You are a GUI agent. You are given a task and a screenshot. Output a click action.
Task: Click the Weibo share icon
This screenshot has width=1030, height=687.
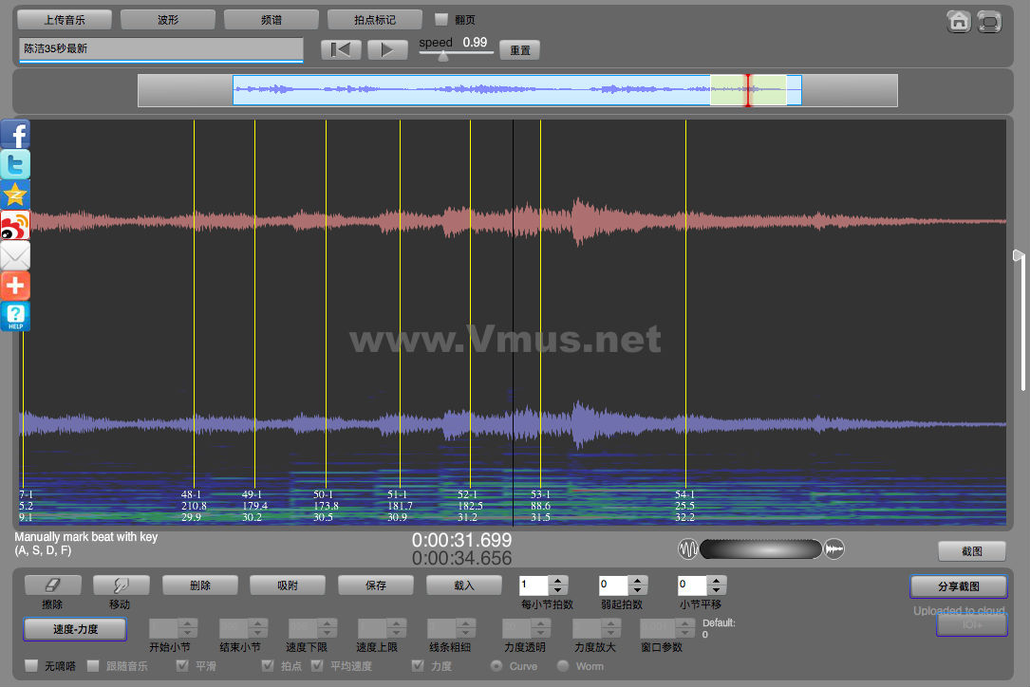[15, 226]
